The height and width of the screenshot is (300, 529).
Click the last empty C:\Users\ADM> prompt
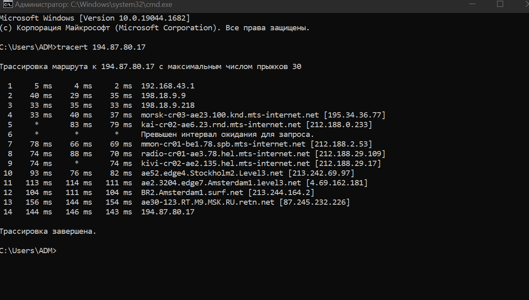coord(28,251)
